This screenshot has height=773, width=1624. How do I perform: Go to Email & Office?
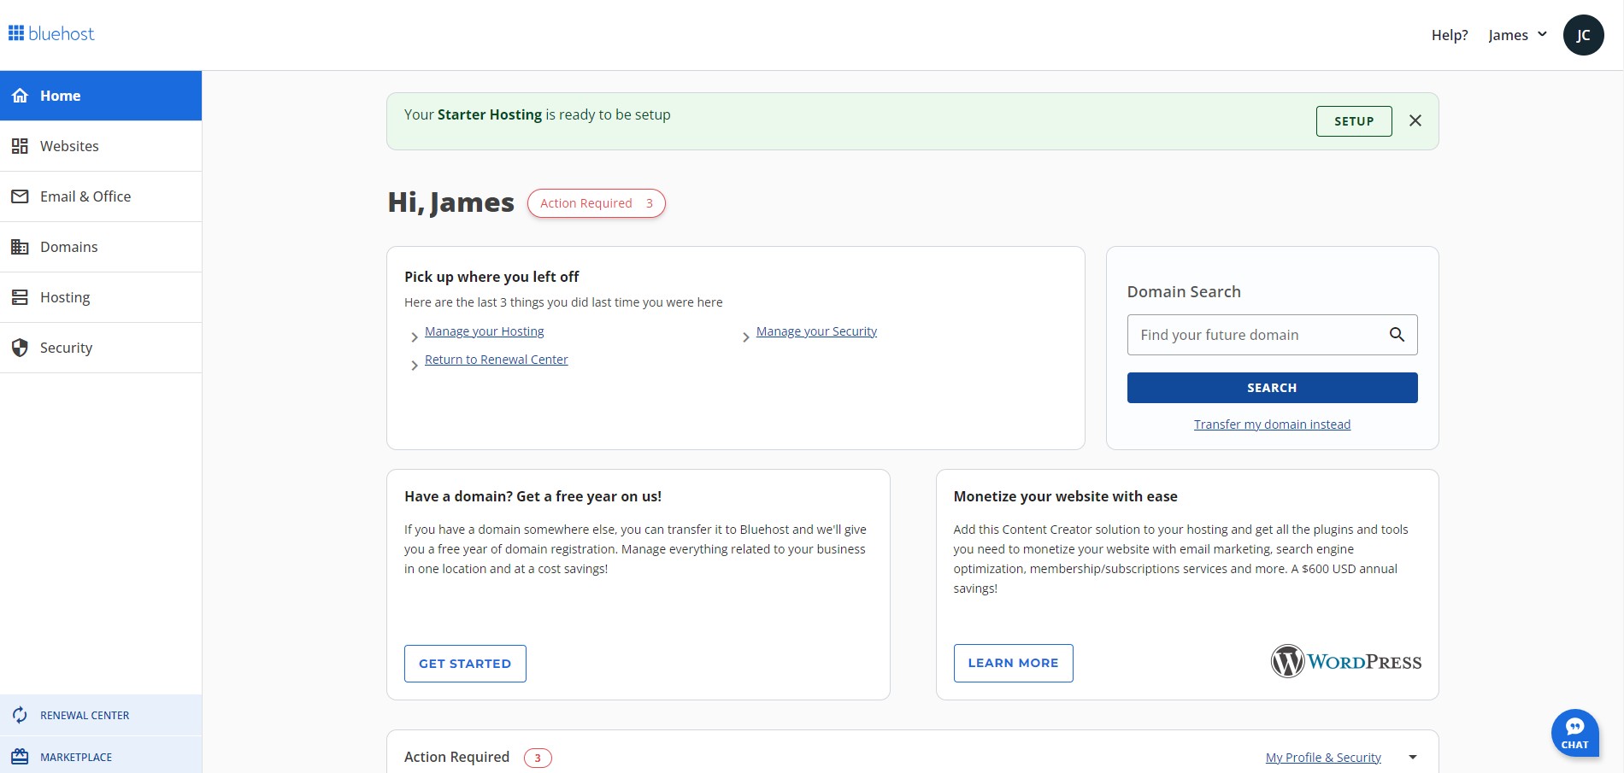coord(101,196)
